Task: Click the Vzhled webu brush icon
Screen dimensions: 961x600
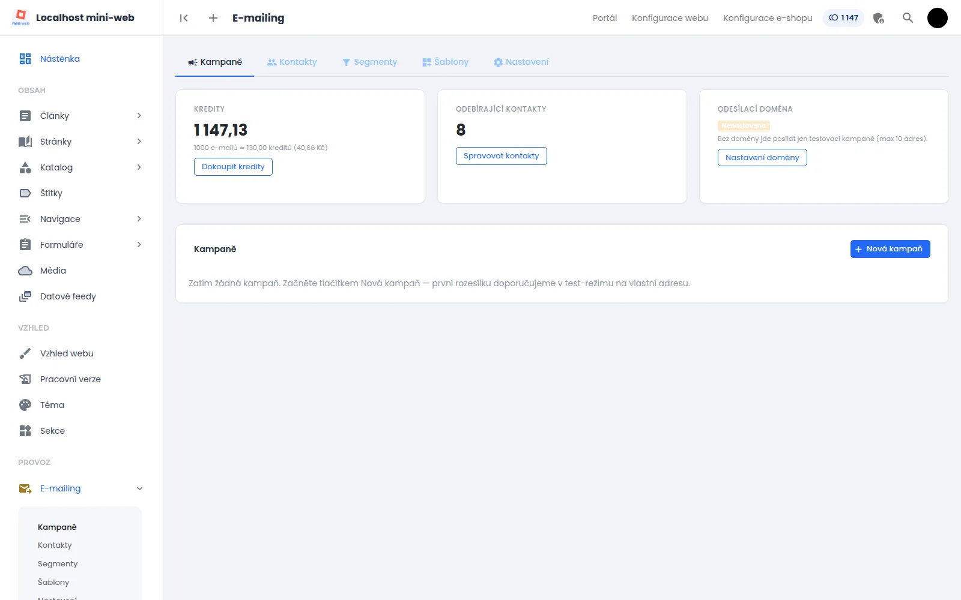Action: click(25, 353)
